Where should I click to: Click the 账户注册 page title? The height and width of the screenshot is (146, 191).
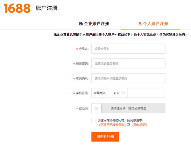coord(47,8)
